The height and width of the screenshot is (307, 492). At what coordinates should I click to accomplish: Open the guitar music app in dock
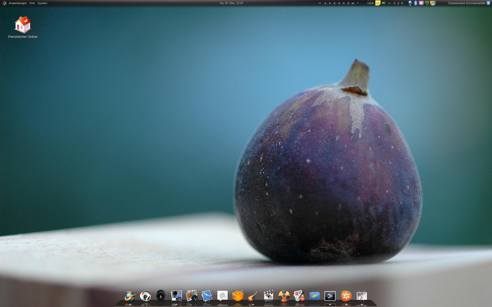point(253,296)
